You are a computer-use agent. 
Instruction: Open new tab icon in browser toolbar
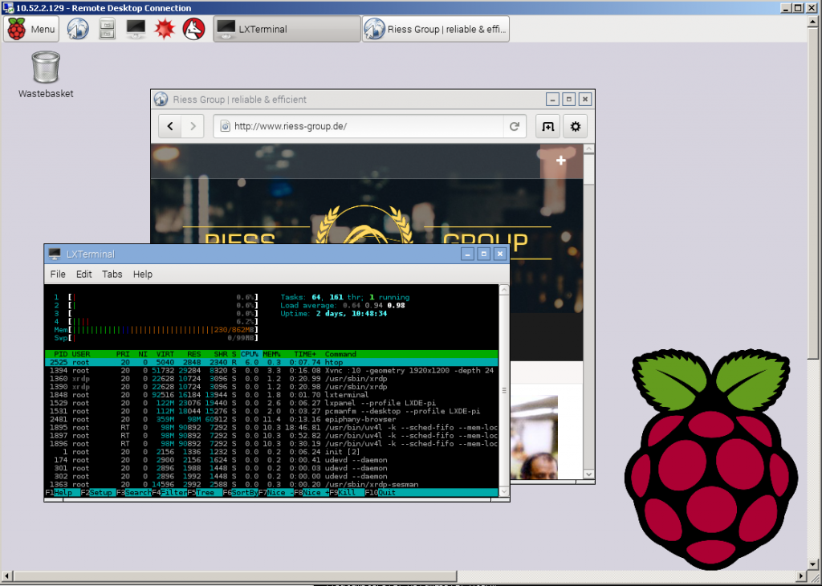coord(547,126)
